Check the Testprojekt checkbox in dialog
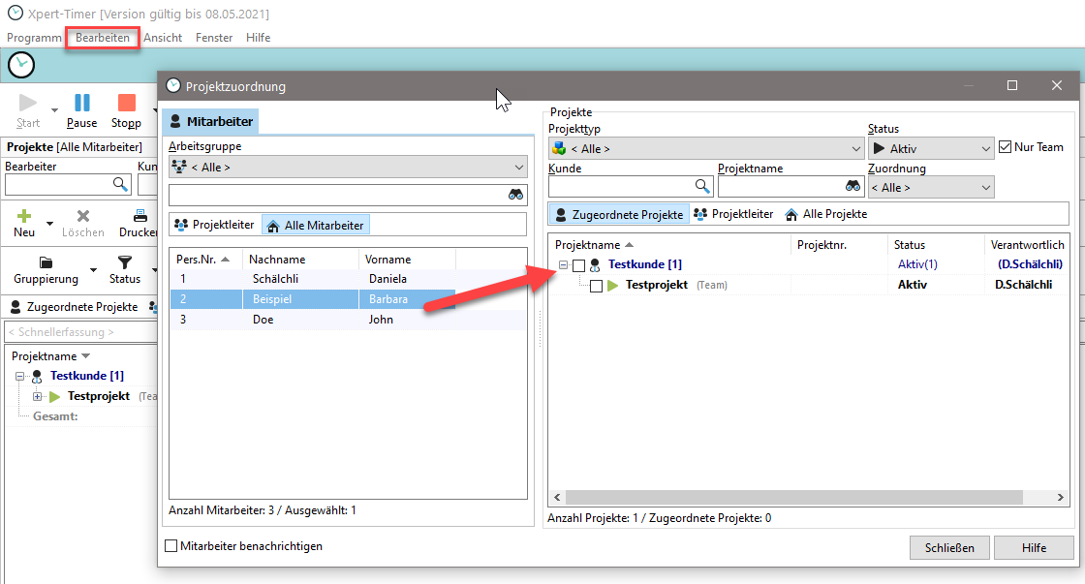The image size is (1085, 584). point(596,286)
